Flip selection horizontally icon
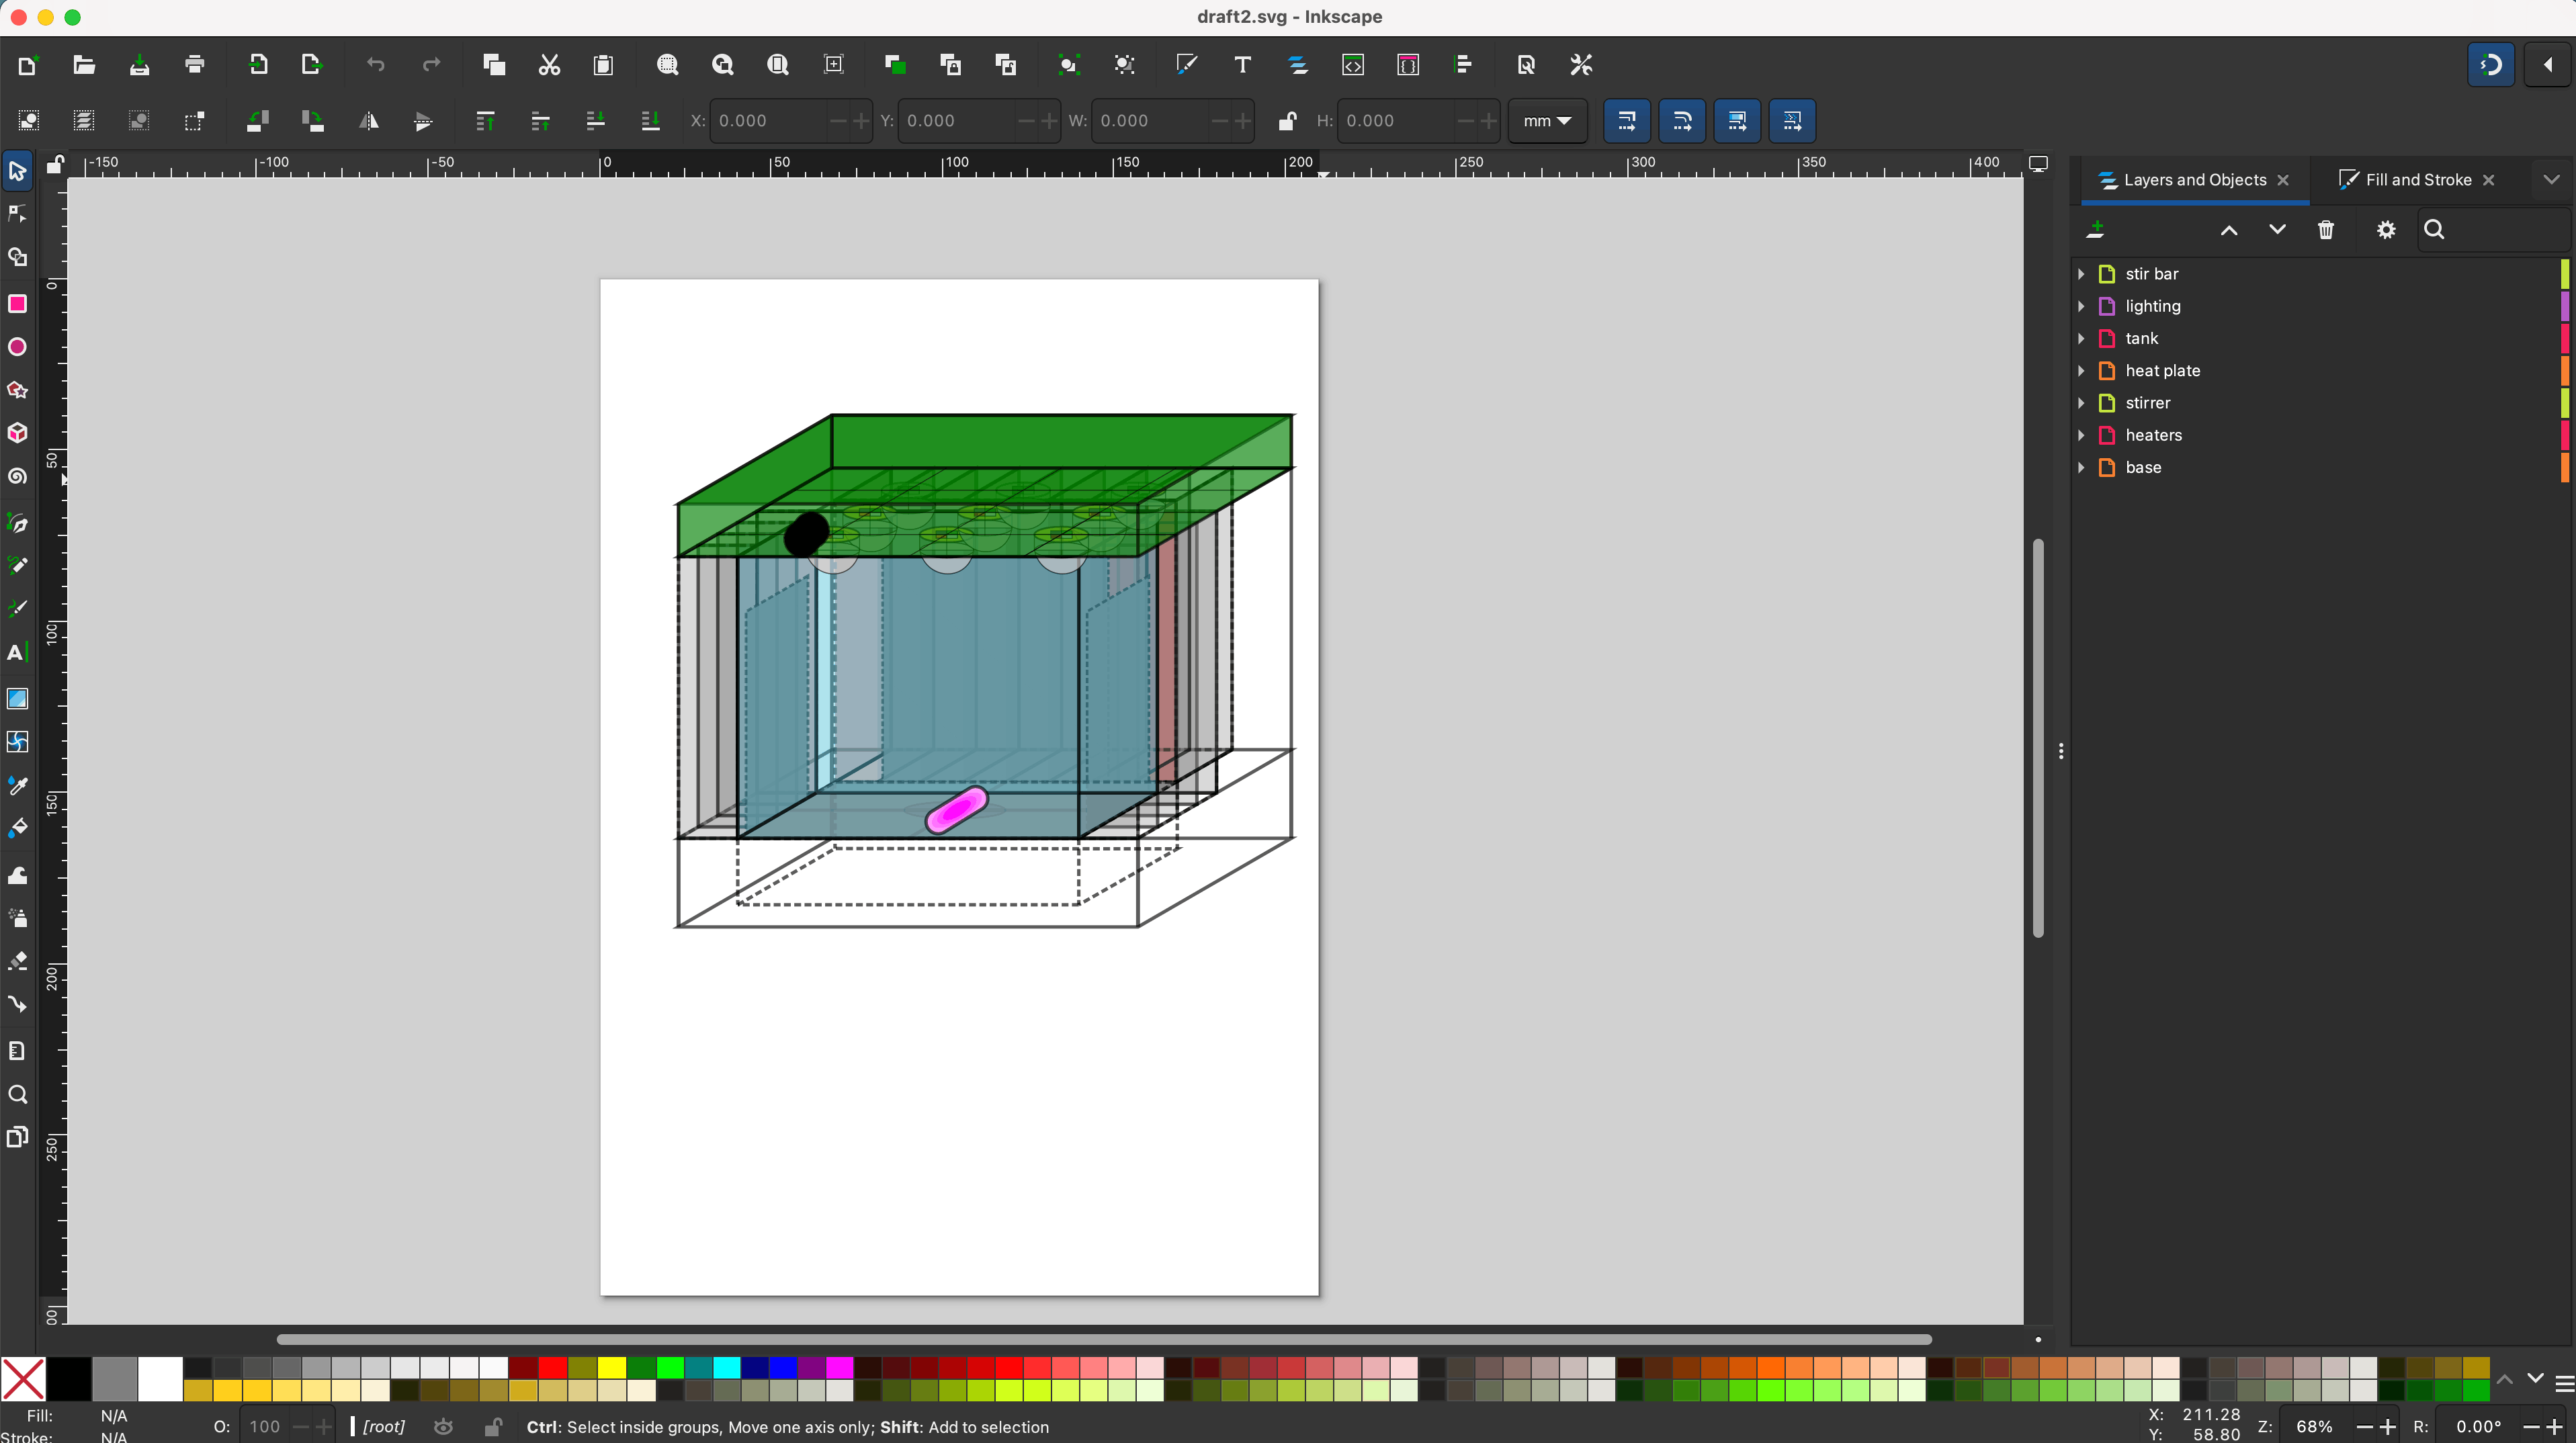Screen dimensions: 2576x1443 369,121
